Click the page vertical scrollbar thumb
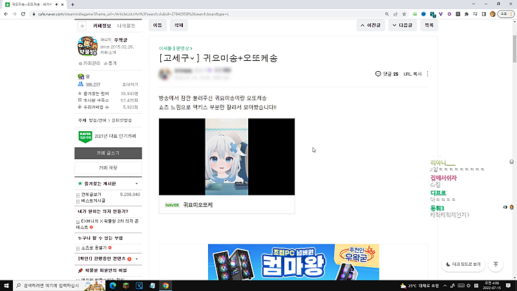517x291 pixels. (514, 48)
